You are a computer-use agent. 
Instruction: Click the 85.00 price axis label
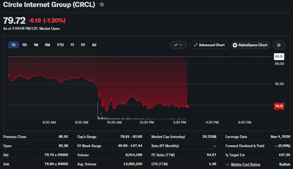[x=279, y=64]
